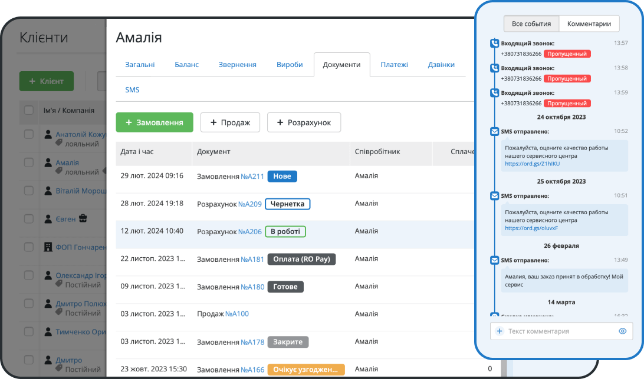The height and width of the screenshot is (379, 644).
Task: Select all clients with header checkbox
Action: (x=29, y=110)
